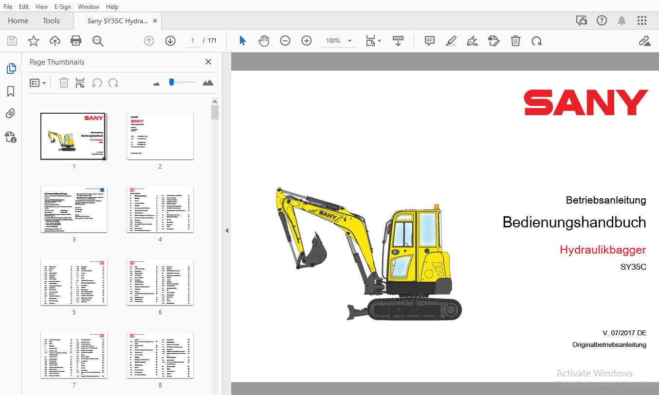Add document to starred favorites
The width and height of the screenshot is (659, 395).
[33, 41]
